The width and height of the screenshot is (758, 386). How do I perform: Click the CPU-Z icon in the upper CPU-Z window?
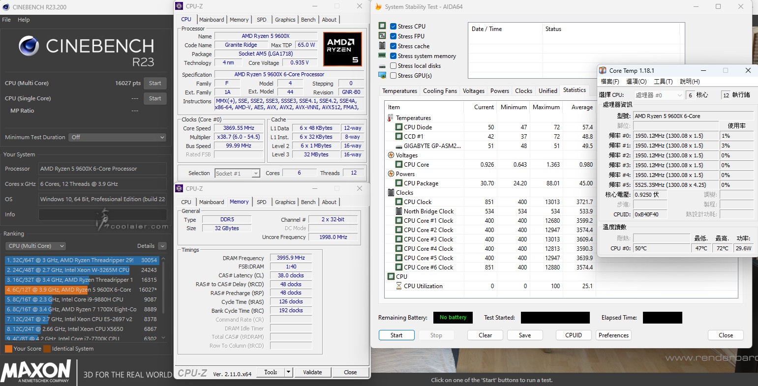coord(180,6)
